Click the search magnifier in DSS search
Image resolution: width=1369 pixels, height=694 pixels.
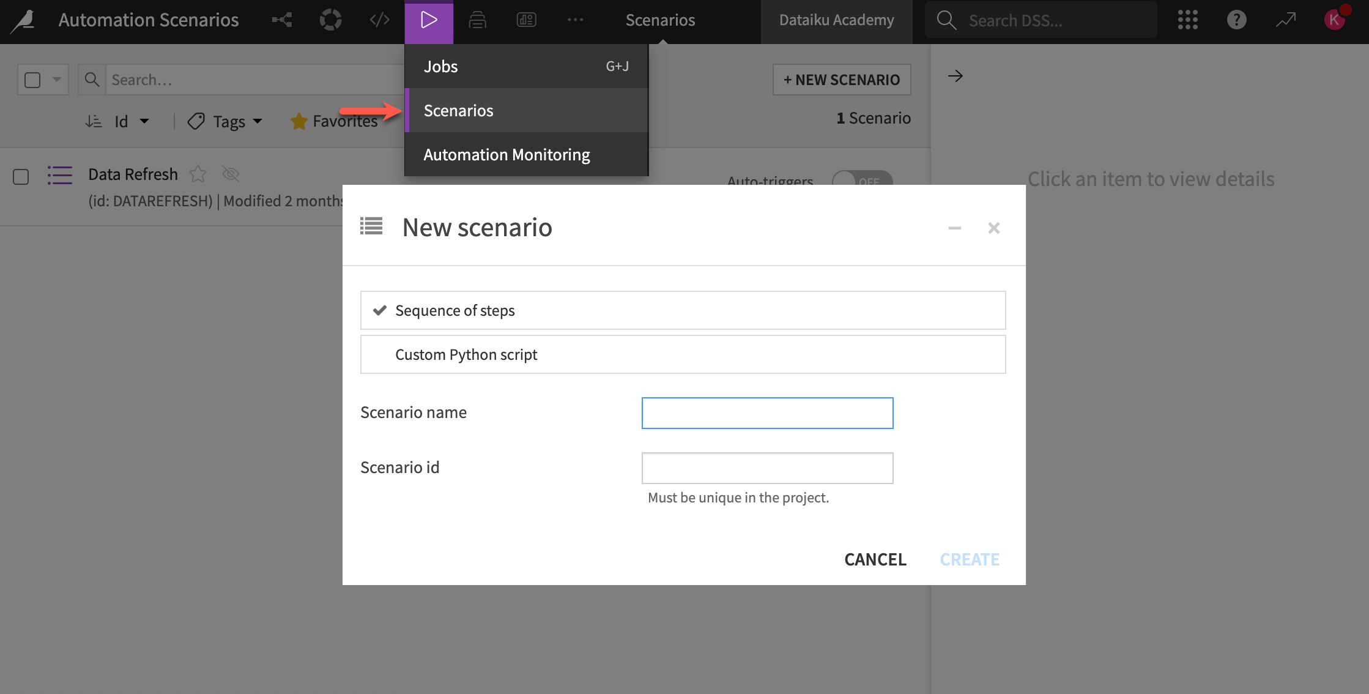[946, 20]
